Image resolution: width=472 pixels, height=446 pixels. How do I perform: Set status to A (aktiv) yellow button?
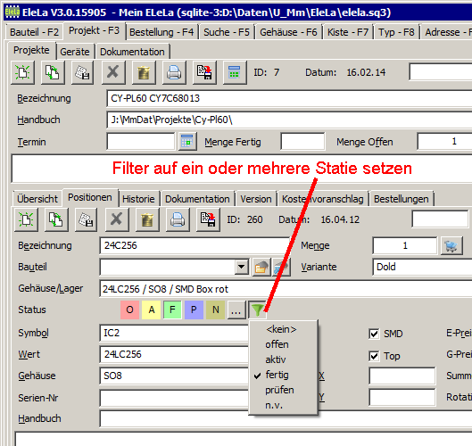tap(152, 310)
